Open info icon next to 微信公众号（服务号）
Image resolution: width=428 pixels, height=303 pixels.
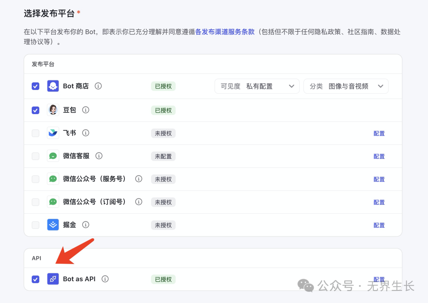click(139, 179)
